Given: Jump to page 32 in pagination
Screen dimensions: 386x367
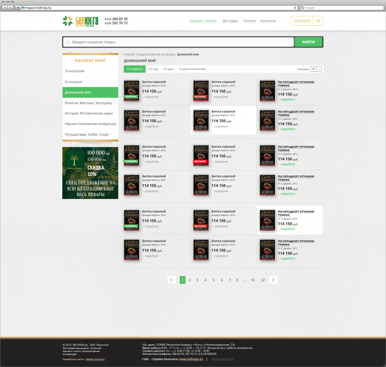Looking at the screenshot, I should tap(263, 280).
